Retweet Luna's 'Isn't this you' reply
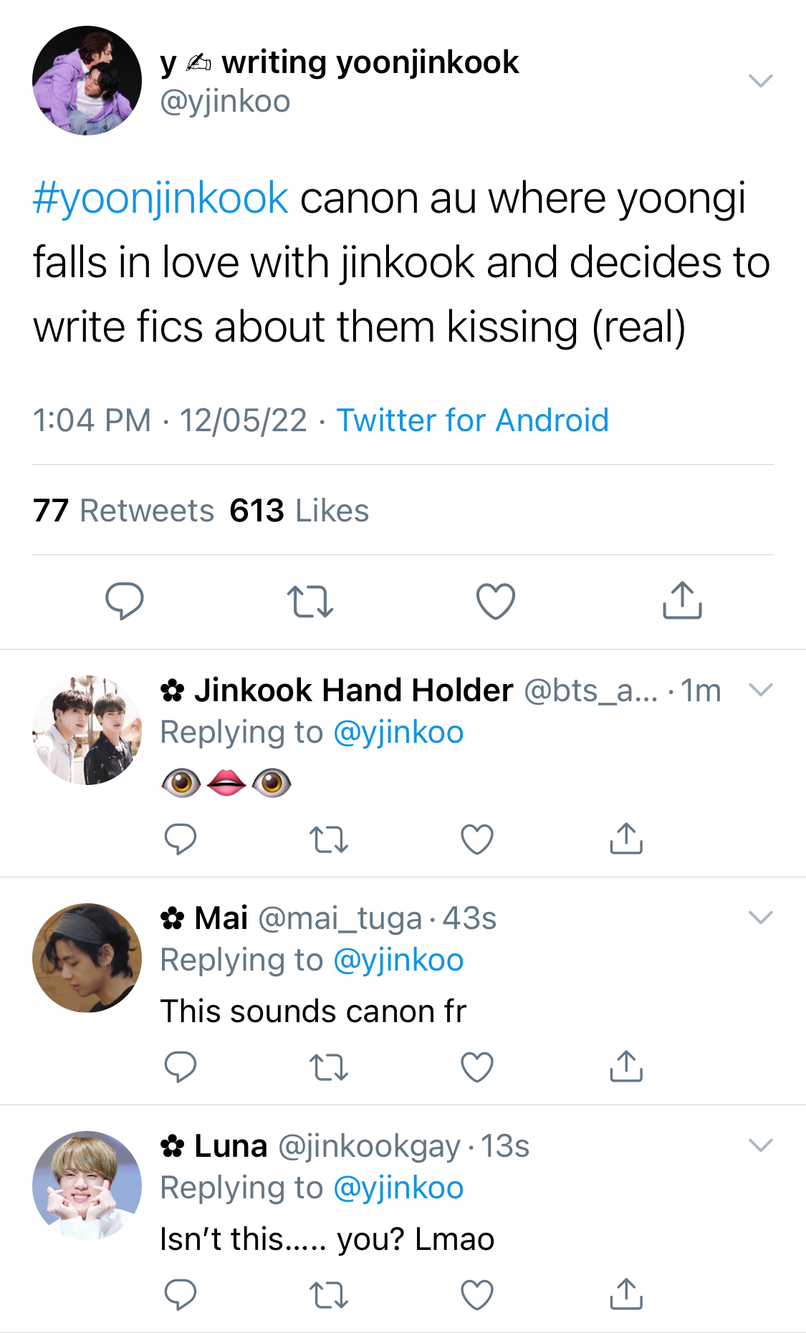806x1333 pixels. pos(329,1295)
